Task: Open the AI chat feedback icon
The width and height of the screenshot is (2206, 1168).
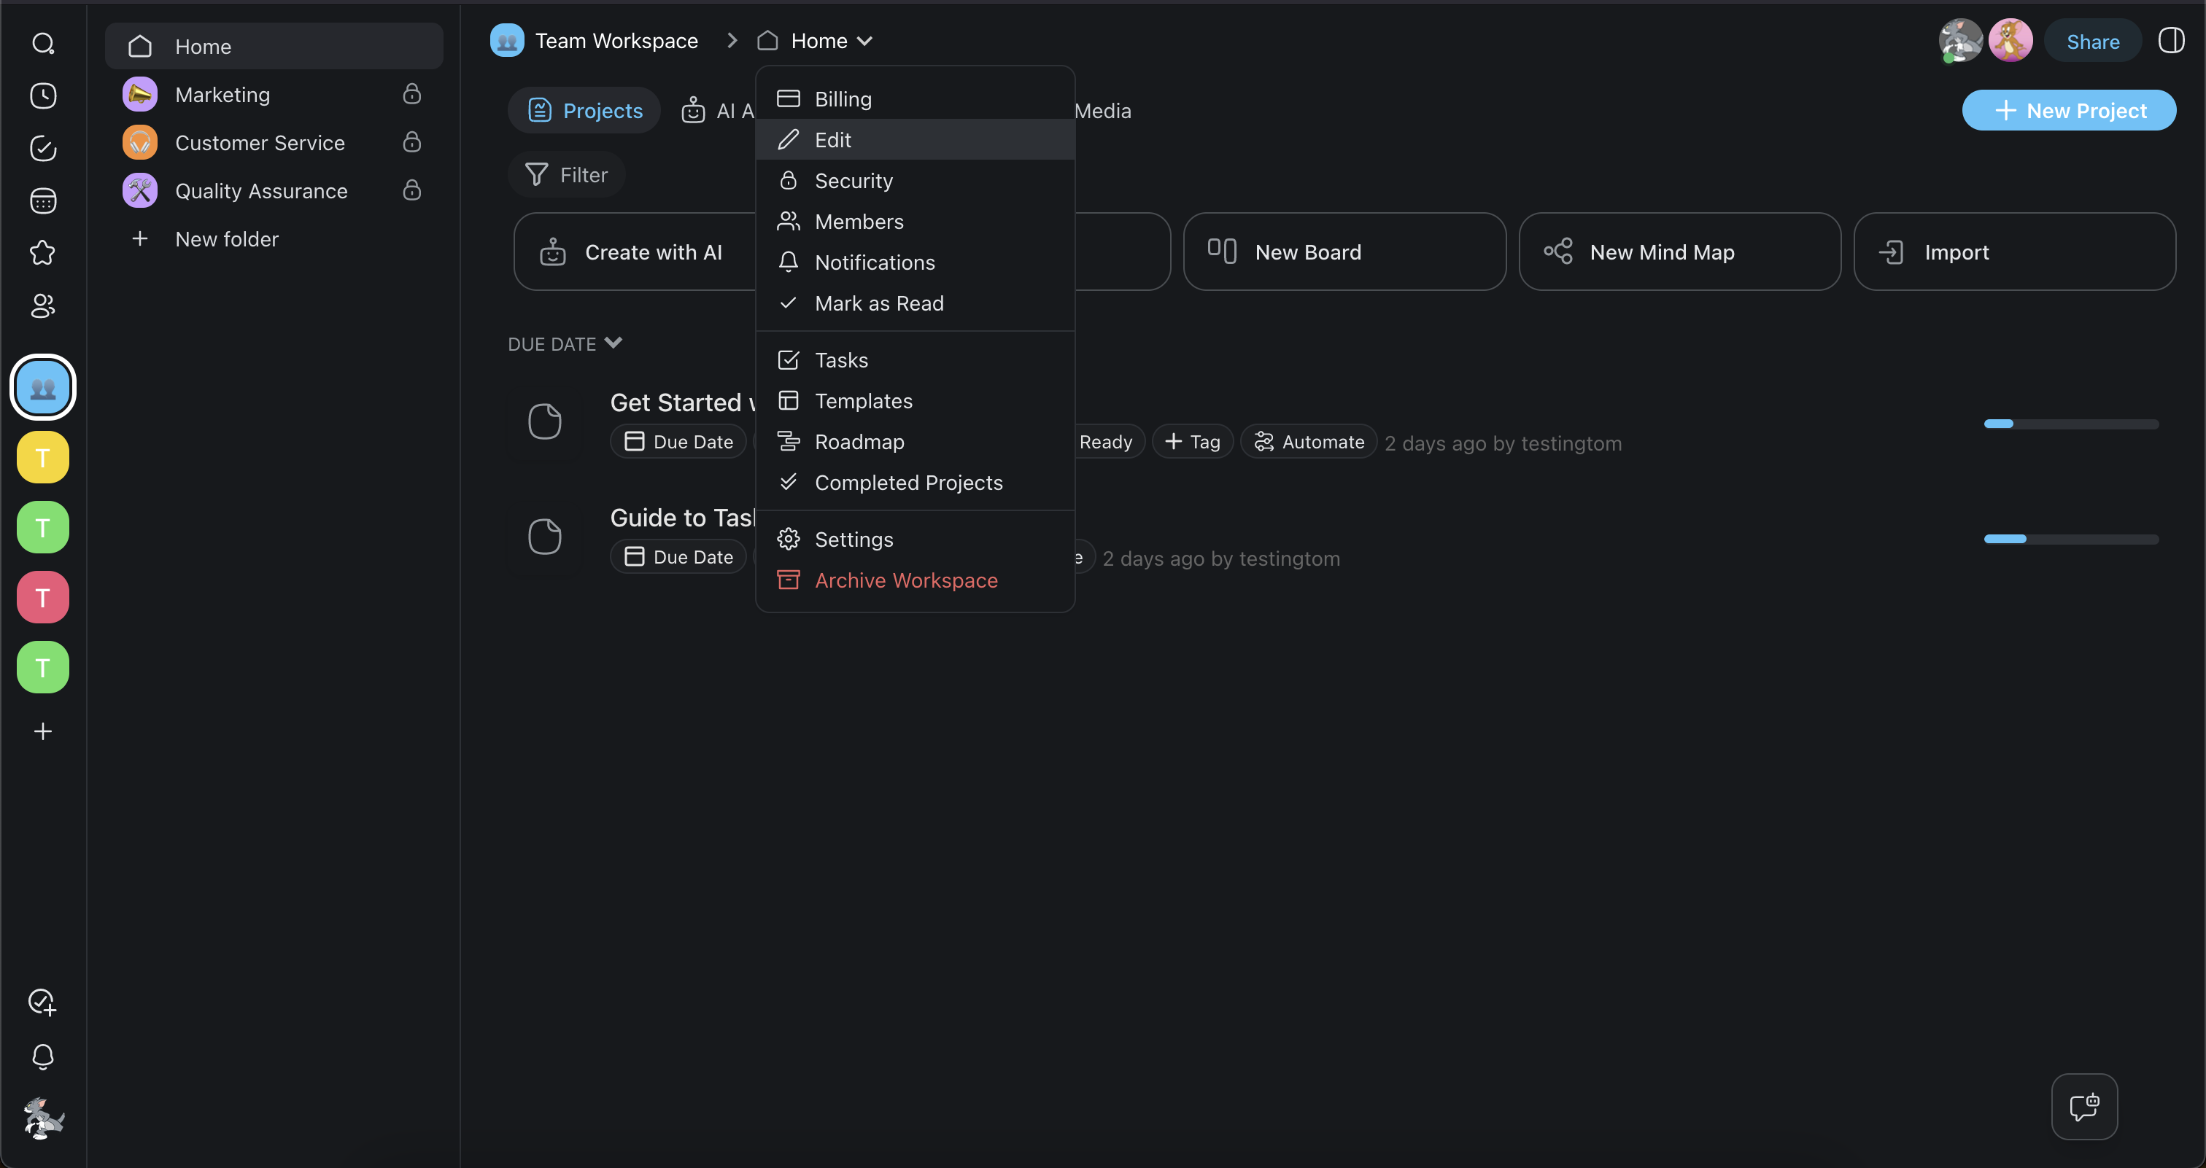Action: (x=2083, y=1106)
